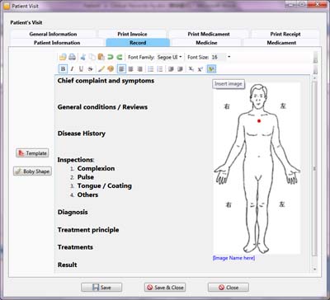330x300 pixels.
Task: Click the Paste clipboard icon
Action: tap(101, 57)
